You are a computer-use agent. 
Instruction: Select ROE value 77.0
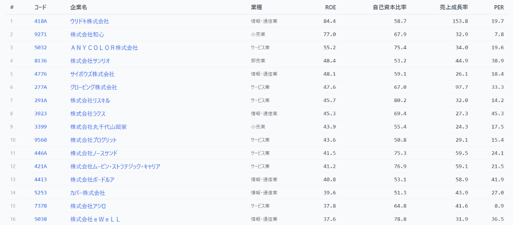tap(330, 34)
